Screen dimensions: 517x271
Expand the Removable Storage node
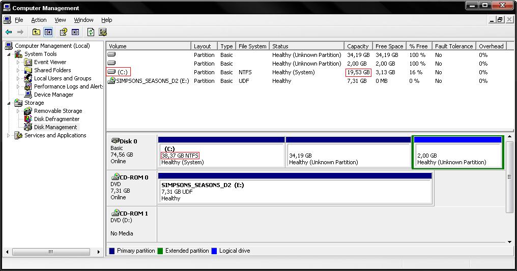pyautogui.click(x=18, y=111)
